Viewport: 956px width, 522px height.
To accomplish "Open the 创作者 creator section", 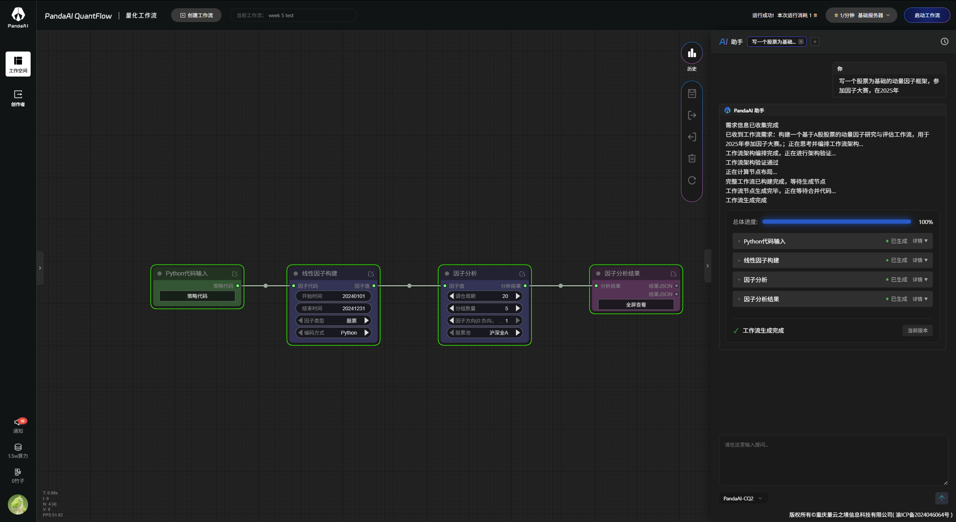I will tap(18, 98).
